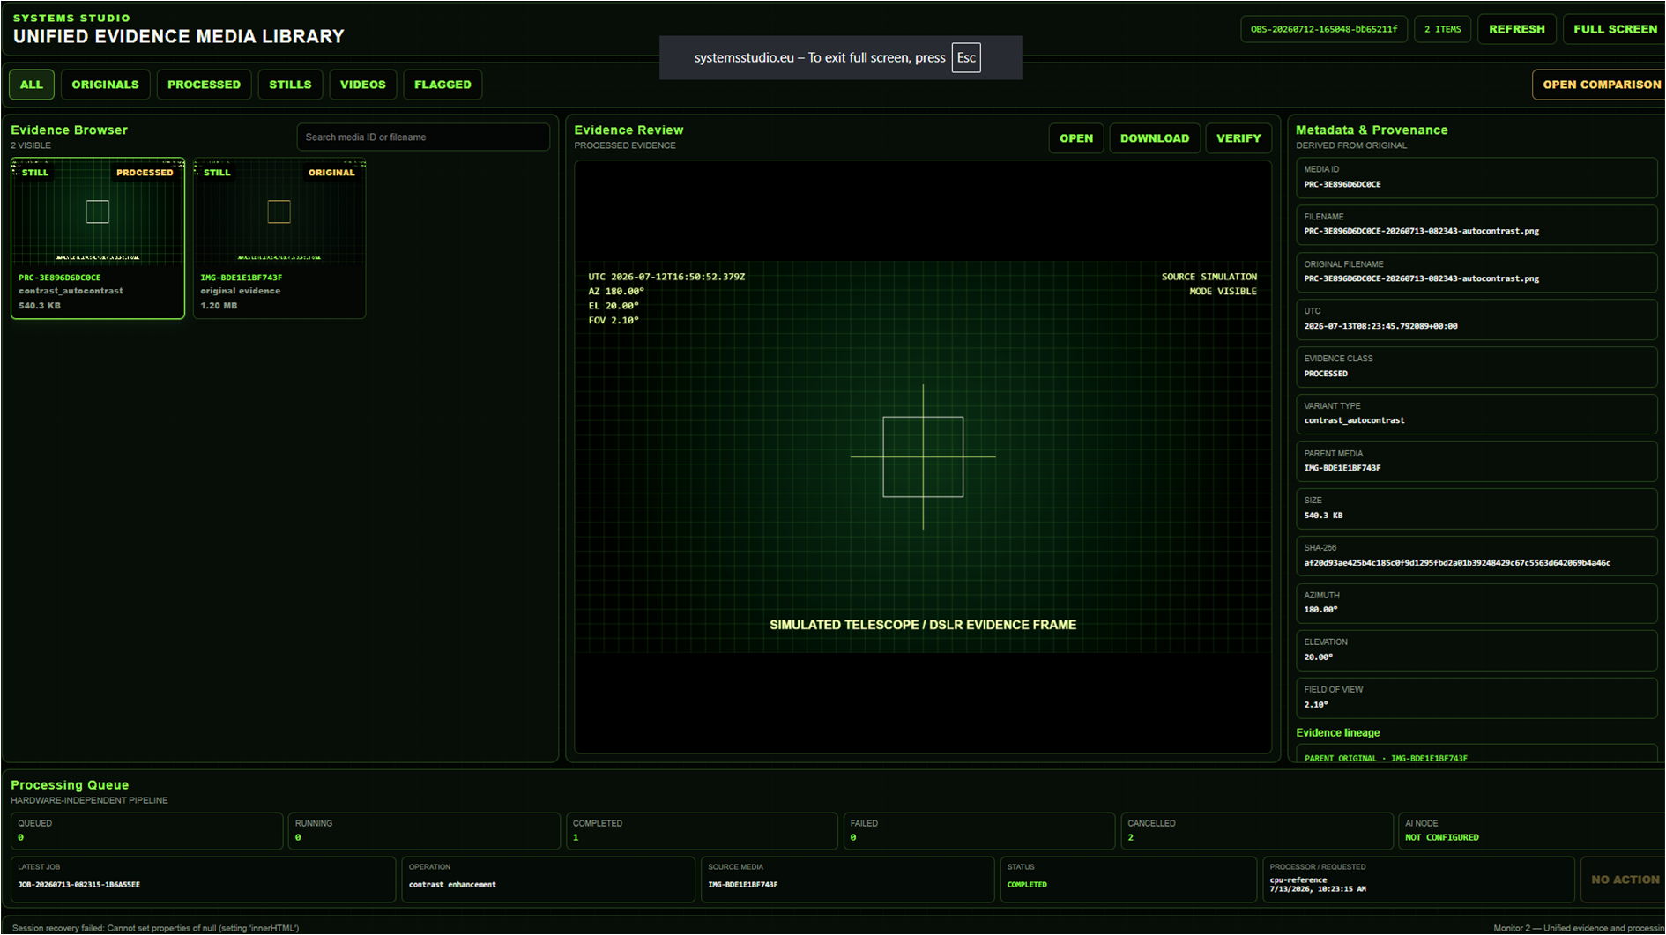Click the Monitor 2 status text

[1578, 928]
